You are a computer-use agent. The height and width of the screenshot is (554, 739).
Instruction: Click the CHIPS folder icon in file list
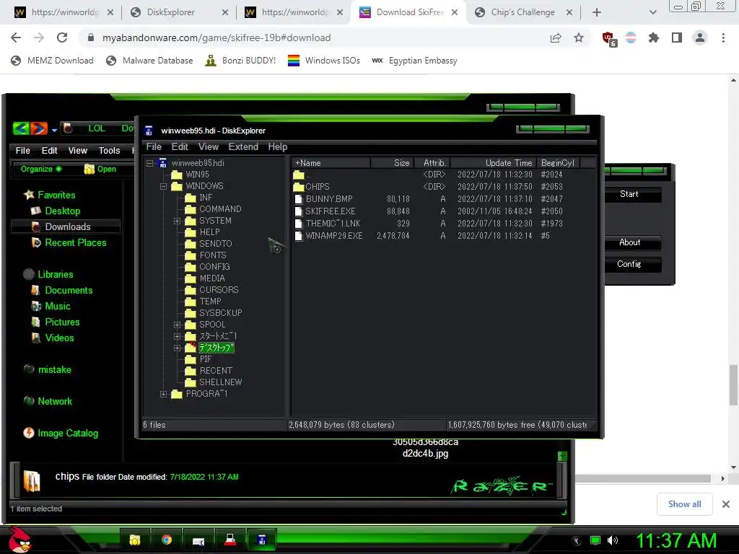[x=298, y=187]
